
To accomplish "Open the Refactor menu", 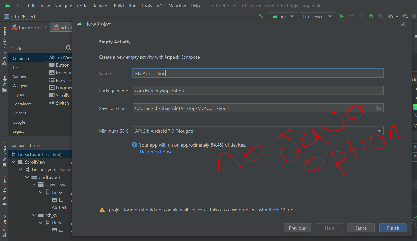I will click(100, 6).
